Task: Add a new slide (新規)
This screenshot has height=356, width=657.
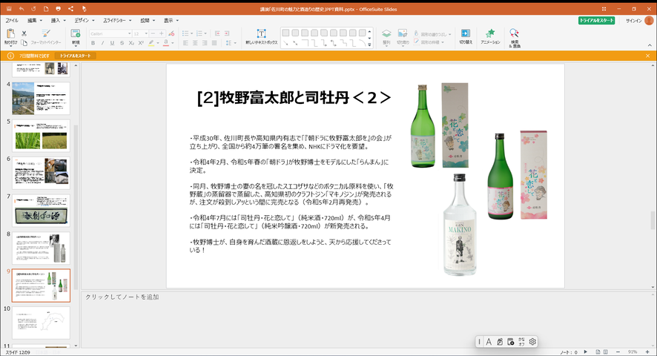Action: pyautogui.click(x=76, y=37)
